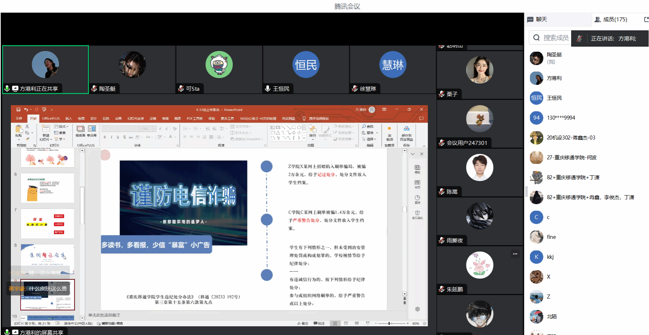Toggle bold formatting in the font group
The image size is (649, 335).
(x=105, y=137)
